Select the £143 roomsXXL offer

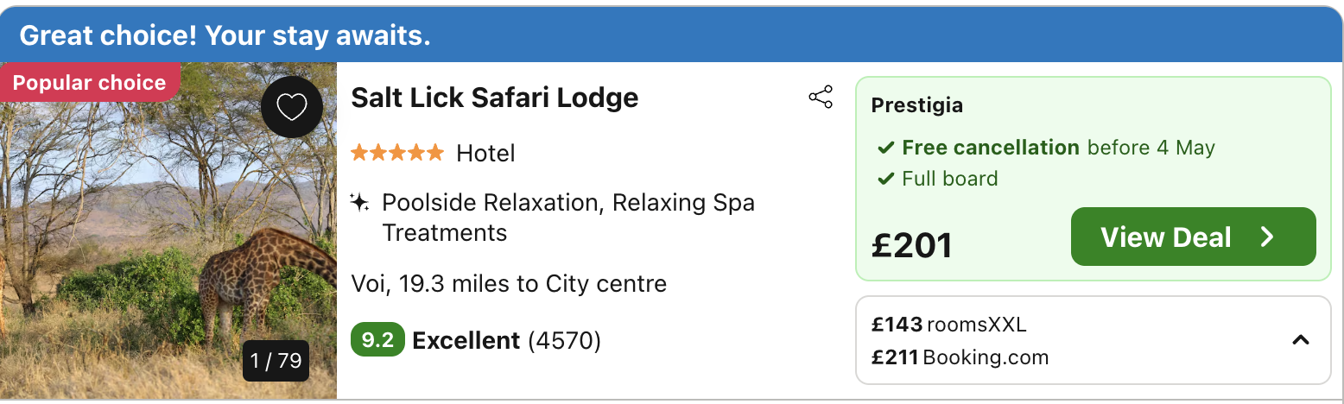tap(949, 325)
